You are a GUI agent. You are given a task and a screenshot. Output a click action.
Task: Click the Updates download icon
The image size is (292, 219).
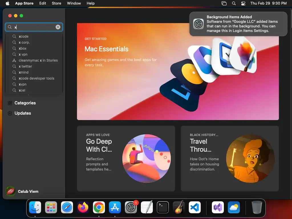[x=10, y=113]
